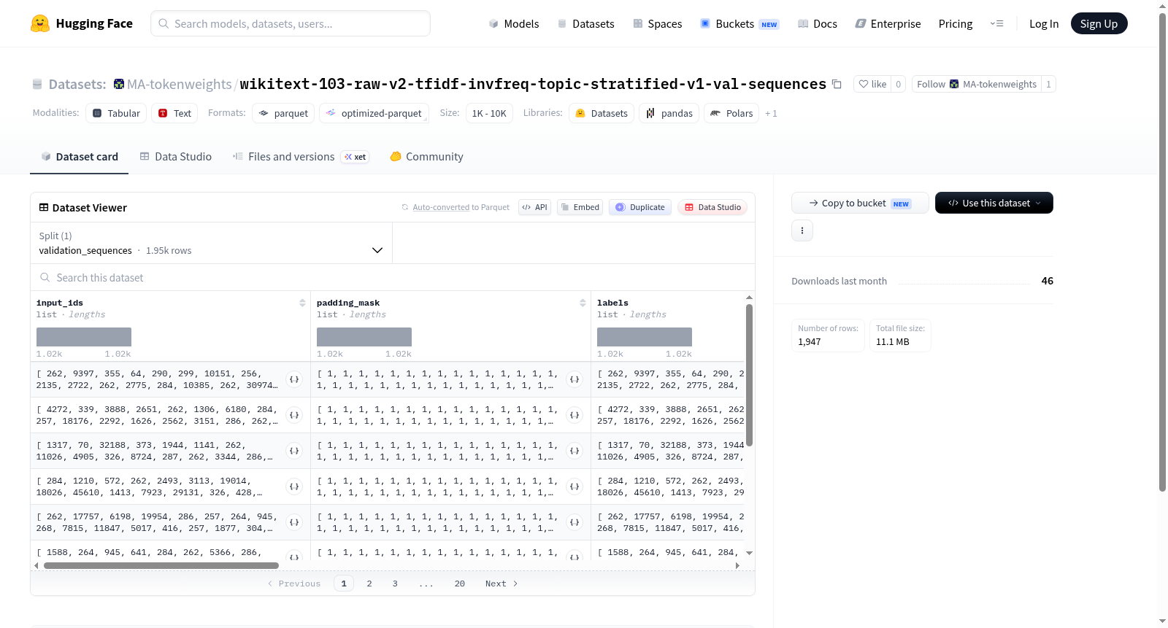Select the Datasets library tag
This screenshot has height=628, width=1168.
pyautogui.click(x=602, y=113)
